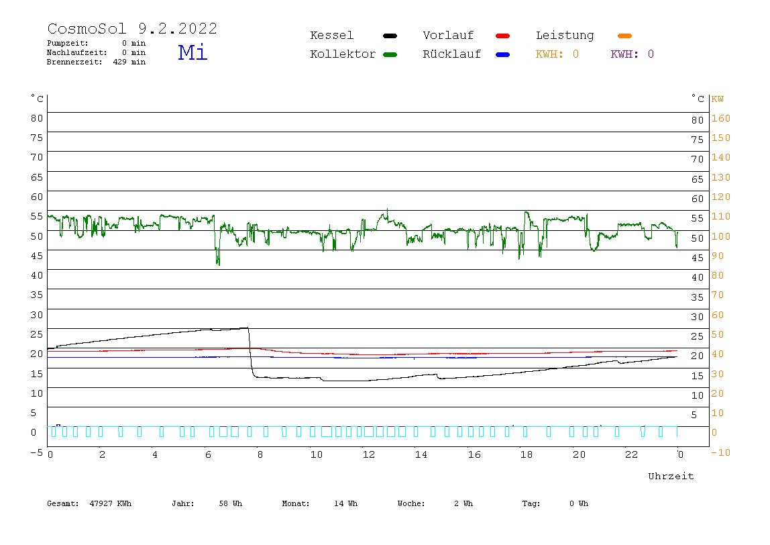This screenshot has height=545, width=770.
Task: Click the right axis '5' temperature label
Action: pyautogui.click(x=694, y=415)
